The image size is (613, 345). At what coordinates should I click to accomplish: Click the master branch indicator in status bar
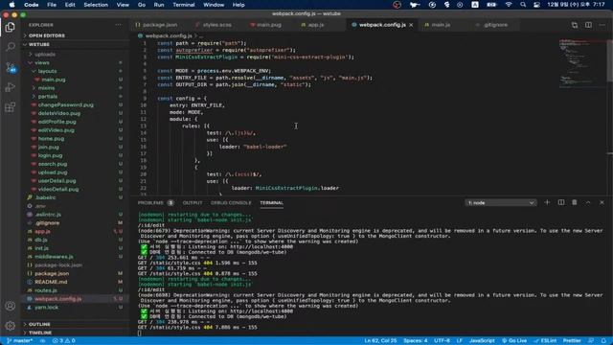[x=19, y=341]
